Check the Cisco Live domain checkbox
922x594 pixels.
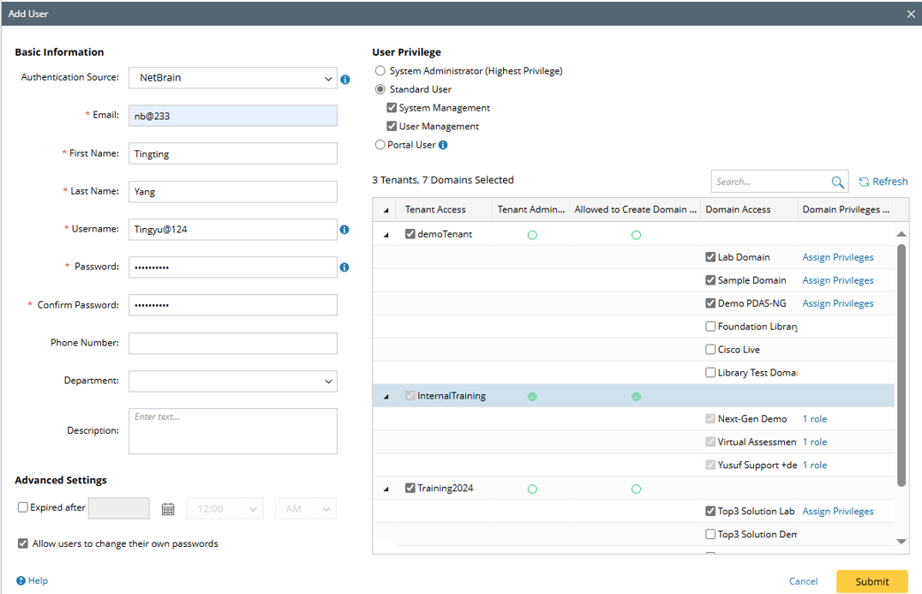(710, 350)
